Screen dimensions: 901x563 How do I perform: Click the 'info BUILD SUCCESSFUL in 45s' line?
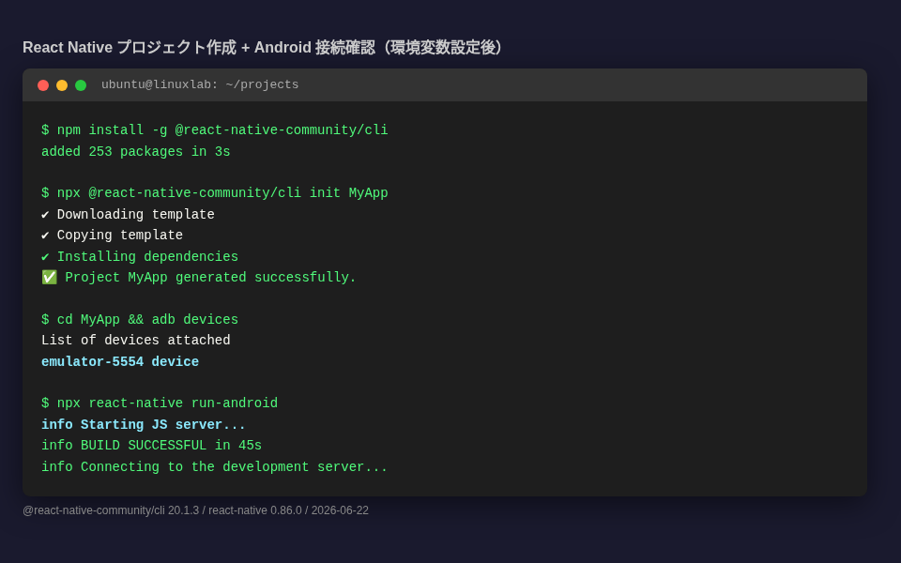tap(151, 445)
